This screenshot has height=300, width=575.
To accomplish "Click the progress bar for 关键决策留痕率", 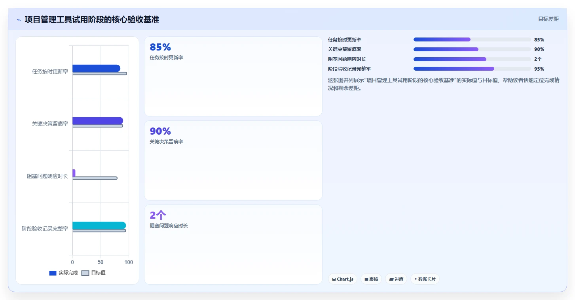I will (472, 49).
